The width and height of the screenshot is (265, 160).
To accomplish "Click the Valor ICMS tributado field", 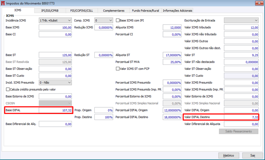I will pyautogui.click(x=241, y=27).
